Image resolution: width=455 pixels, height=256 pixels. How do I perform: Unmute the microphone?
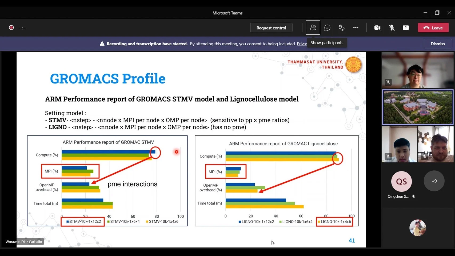point(392,28)
